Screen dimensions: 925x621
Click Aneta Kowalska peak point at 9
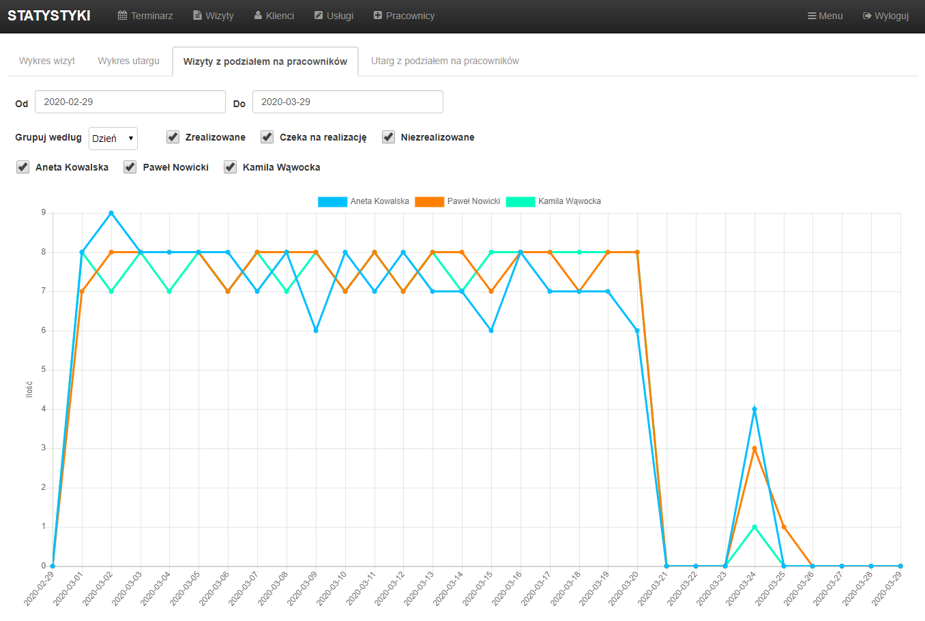click(111, 213)
